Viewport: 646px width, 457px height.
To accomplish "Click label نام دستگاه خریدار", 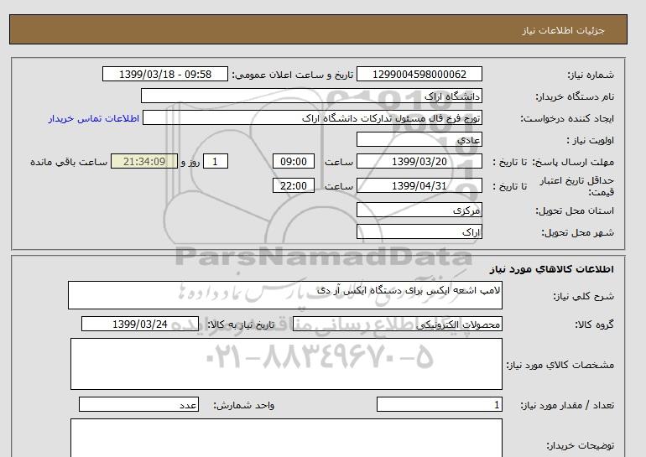I will (x=575, y=96).
